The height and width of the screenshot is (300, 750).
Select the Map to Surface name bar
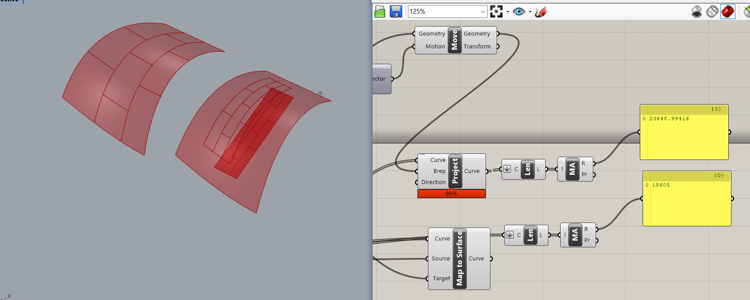pyautogui.click(x=459, y=258)
